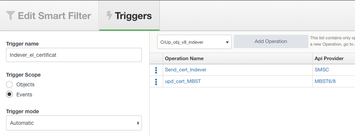355x136 pixels.
Task: Switch to the Edit Smart Filter tab
Action: tap(49, 16)
